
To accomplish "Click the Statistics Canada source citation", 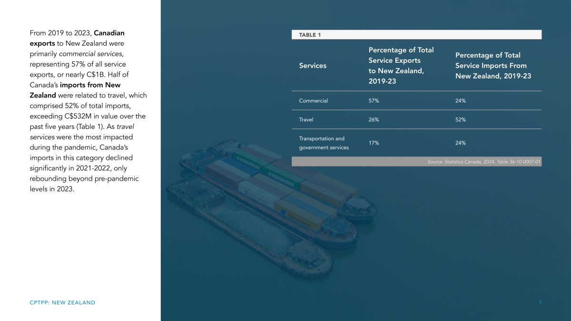I will click(483, 162).
